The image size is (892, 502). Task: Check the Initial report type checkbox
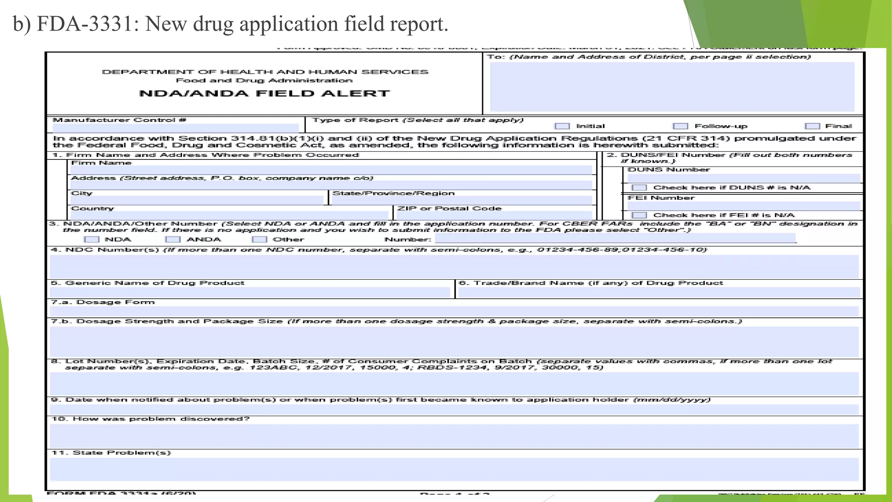click(562, 126)
